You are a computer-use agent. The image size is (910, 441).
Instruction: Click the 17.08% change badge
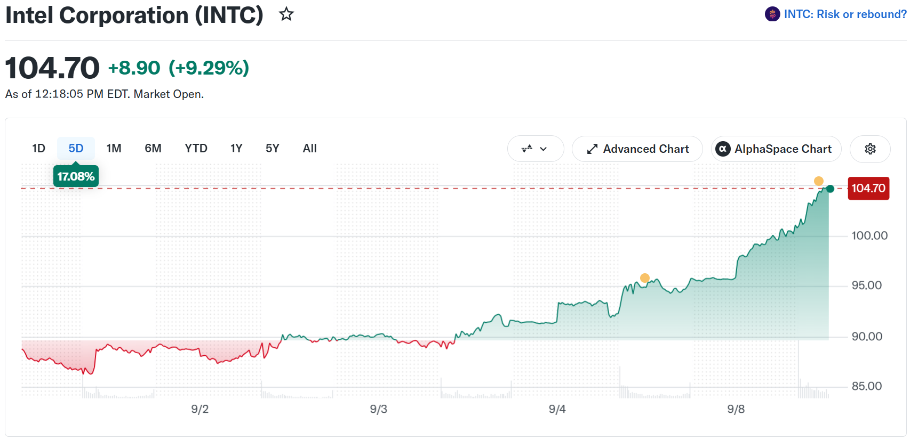click(x=76, y=176)
